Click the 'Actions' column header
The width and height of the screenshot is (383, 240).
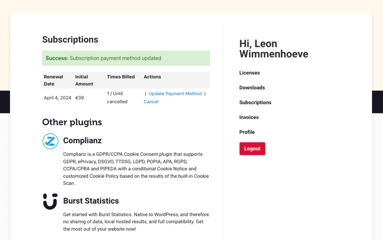(152, 77)
